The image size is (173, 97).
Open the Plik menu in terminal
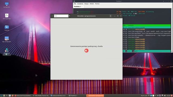(x=75, y=4)
